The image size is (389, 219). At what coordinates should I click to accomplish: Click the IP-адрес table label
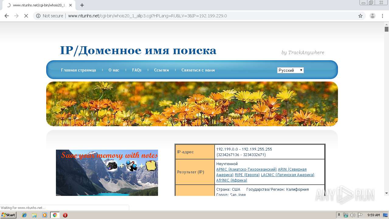[x=185, y=152]
